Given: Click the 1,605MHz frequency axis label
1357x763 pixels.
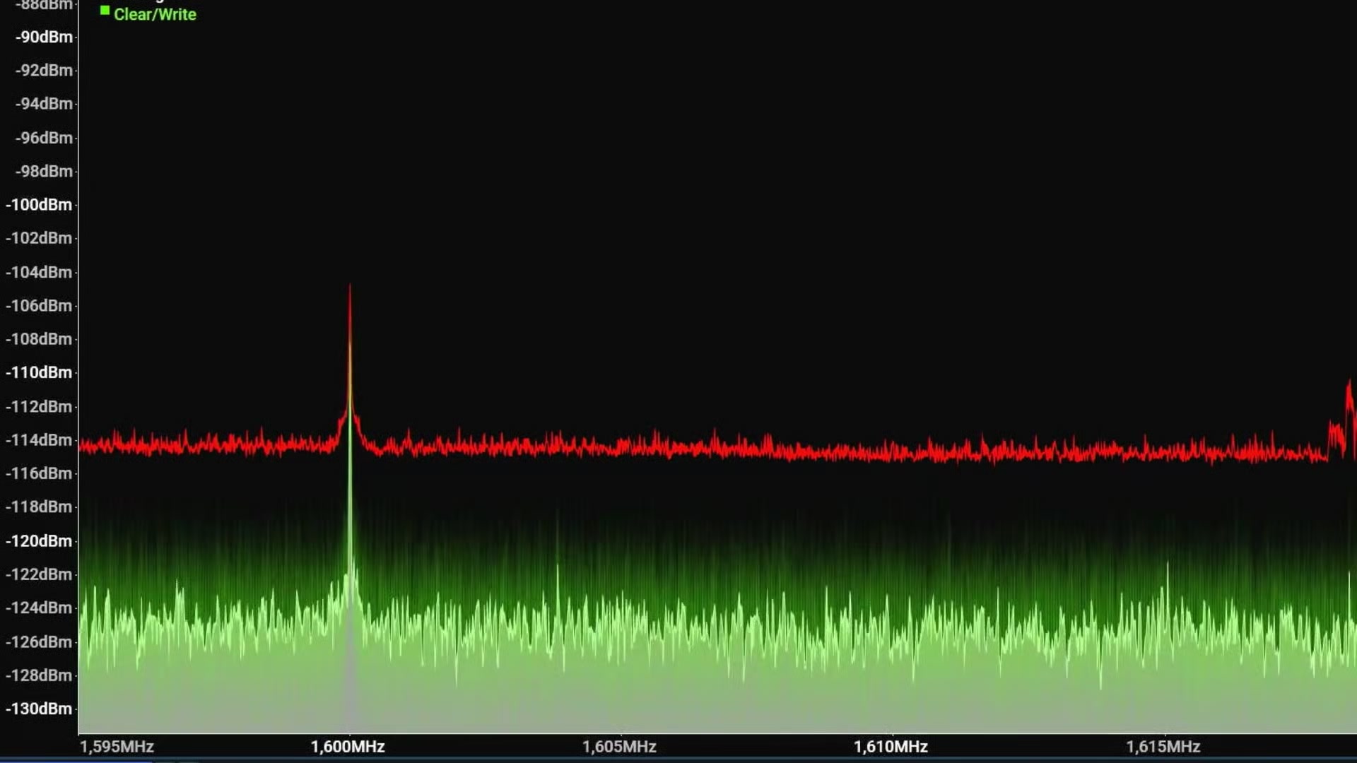Looking at the screenshot, I should pos(619,747).
